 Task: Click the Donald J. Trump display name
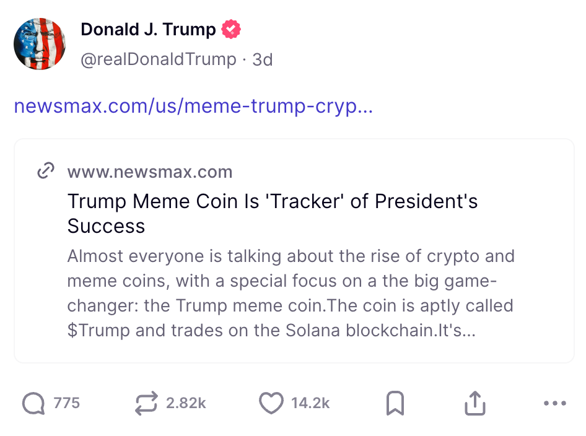tap(148, 29)
